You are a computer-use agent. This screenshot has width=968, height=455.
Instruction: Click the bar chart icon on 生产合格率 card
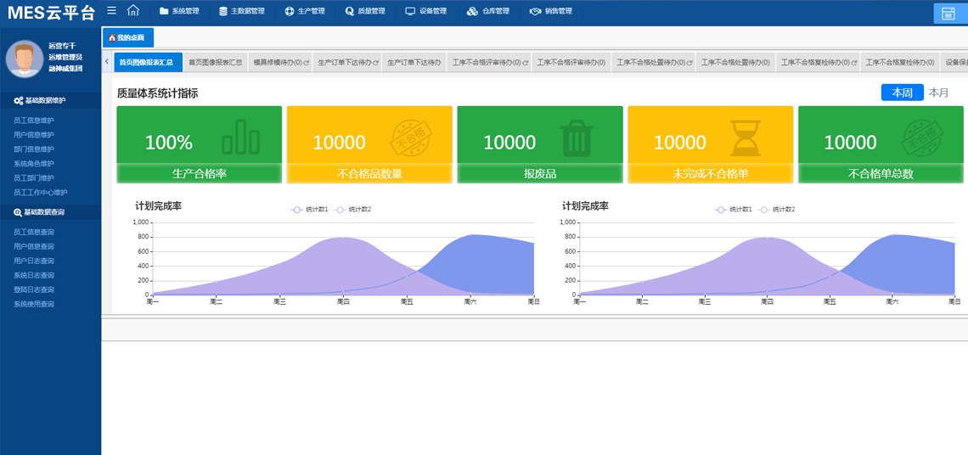point(240,137)
